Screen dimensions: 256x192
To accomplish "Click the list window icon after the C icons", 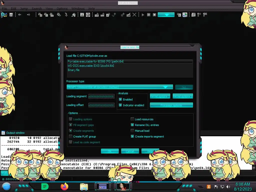I will click(193, 15).
